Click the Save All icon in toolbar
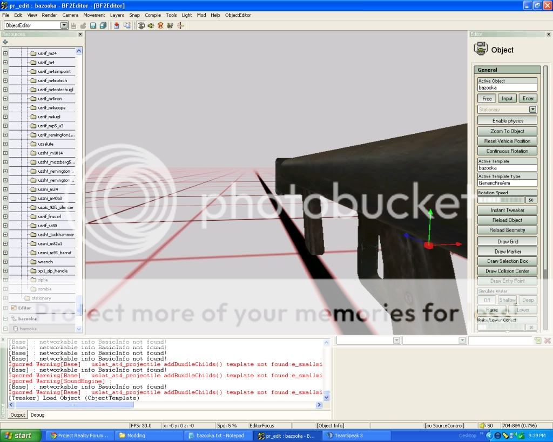The image size is (553, 442). 103,25
